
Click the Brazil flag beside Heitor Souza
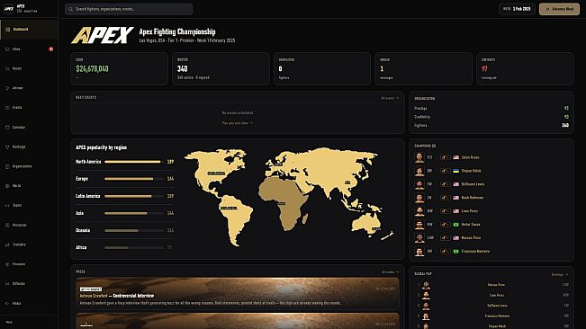456,225
